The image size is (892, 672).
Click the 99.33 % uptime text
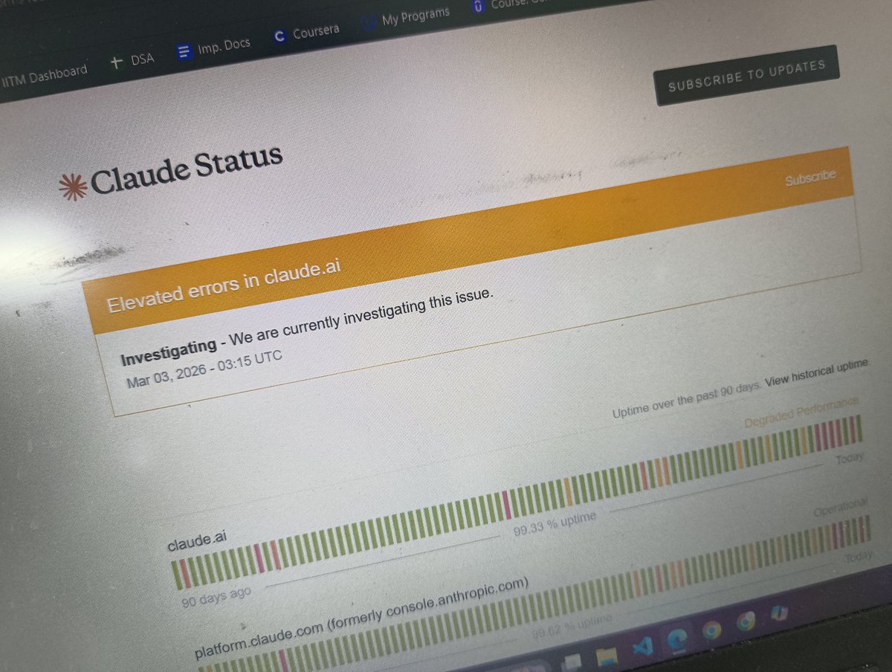pyautogui.click(x=555, y=525)
